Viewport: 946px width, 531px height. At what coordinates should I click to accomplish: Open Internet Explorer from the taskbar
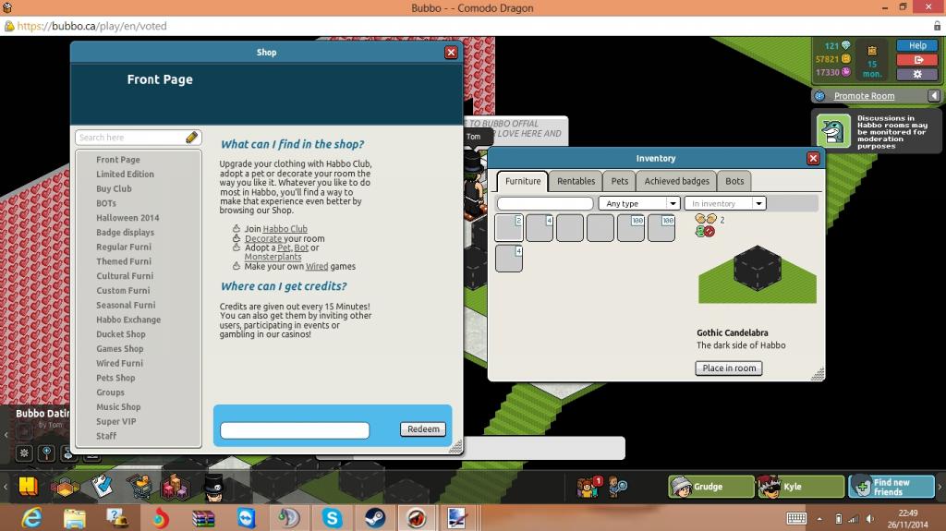[x=31, y=518]
